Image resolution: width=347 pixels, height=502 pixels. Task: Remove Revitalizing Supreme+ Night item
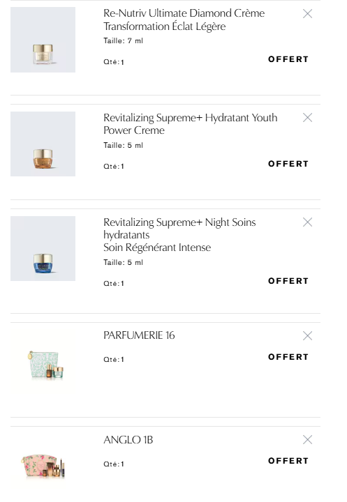pos(307,222)
